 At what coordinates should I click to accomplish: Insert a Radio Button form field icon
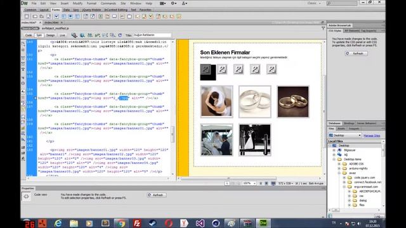coord(70,16)
